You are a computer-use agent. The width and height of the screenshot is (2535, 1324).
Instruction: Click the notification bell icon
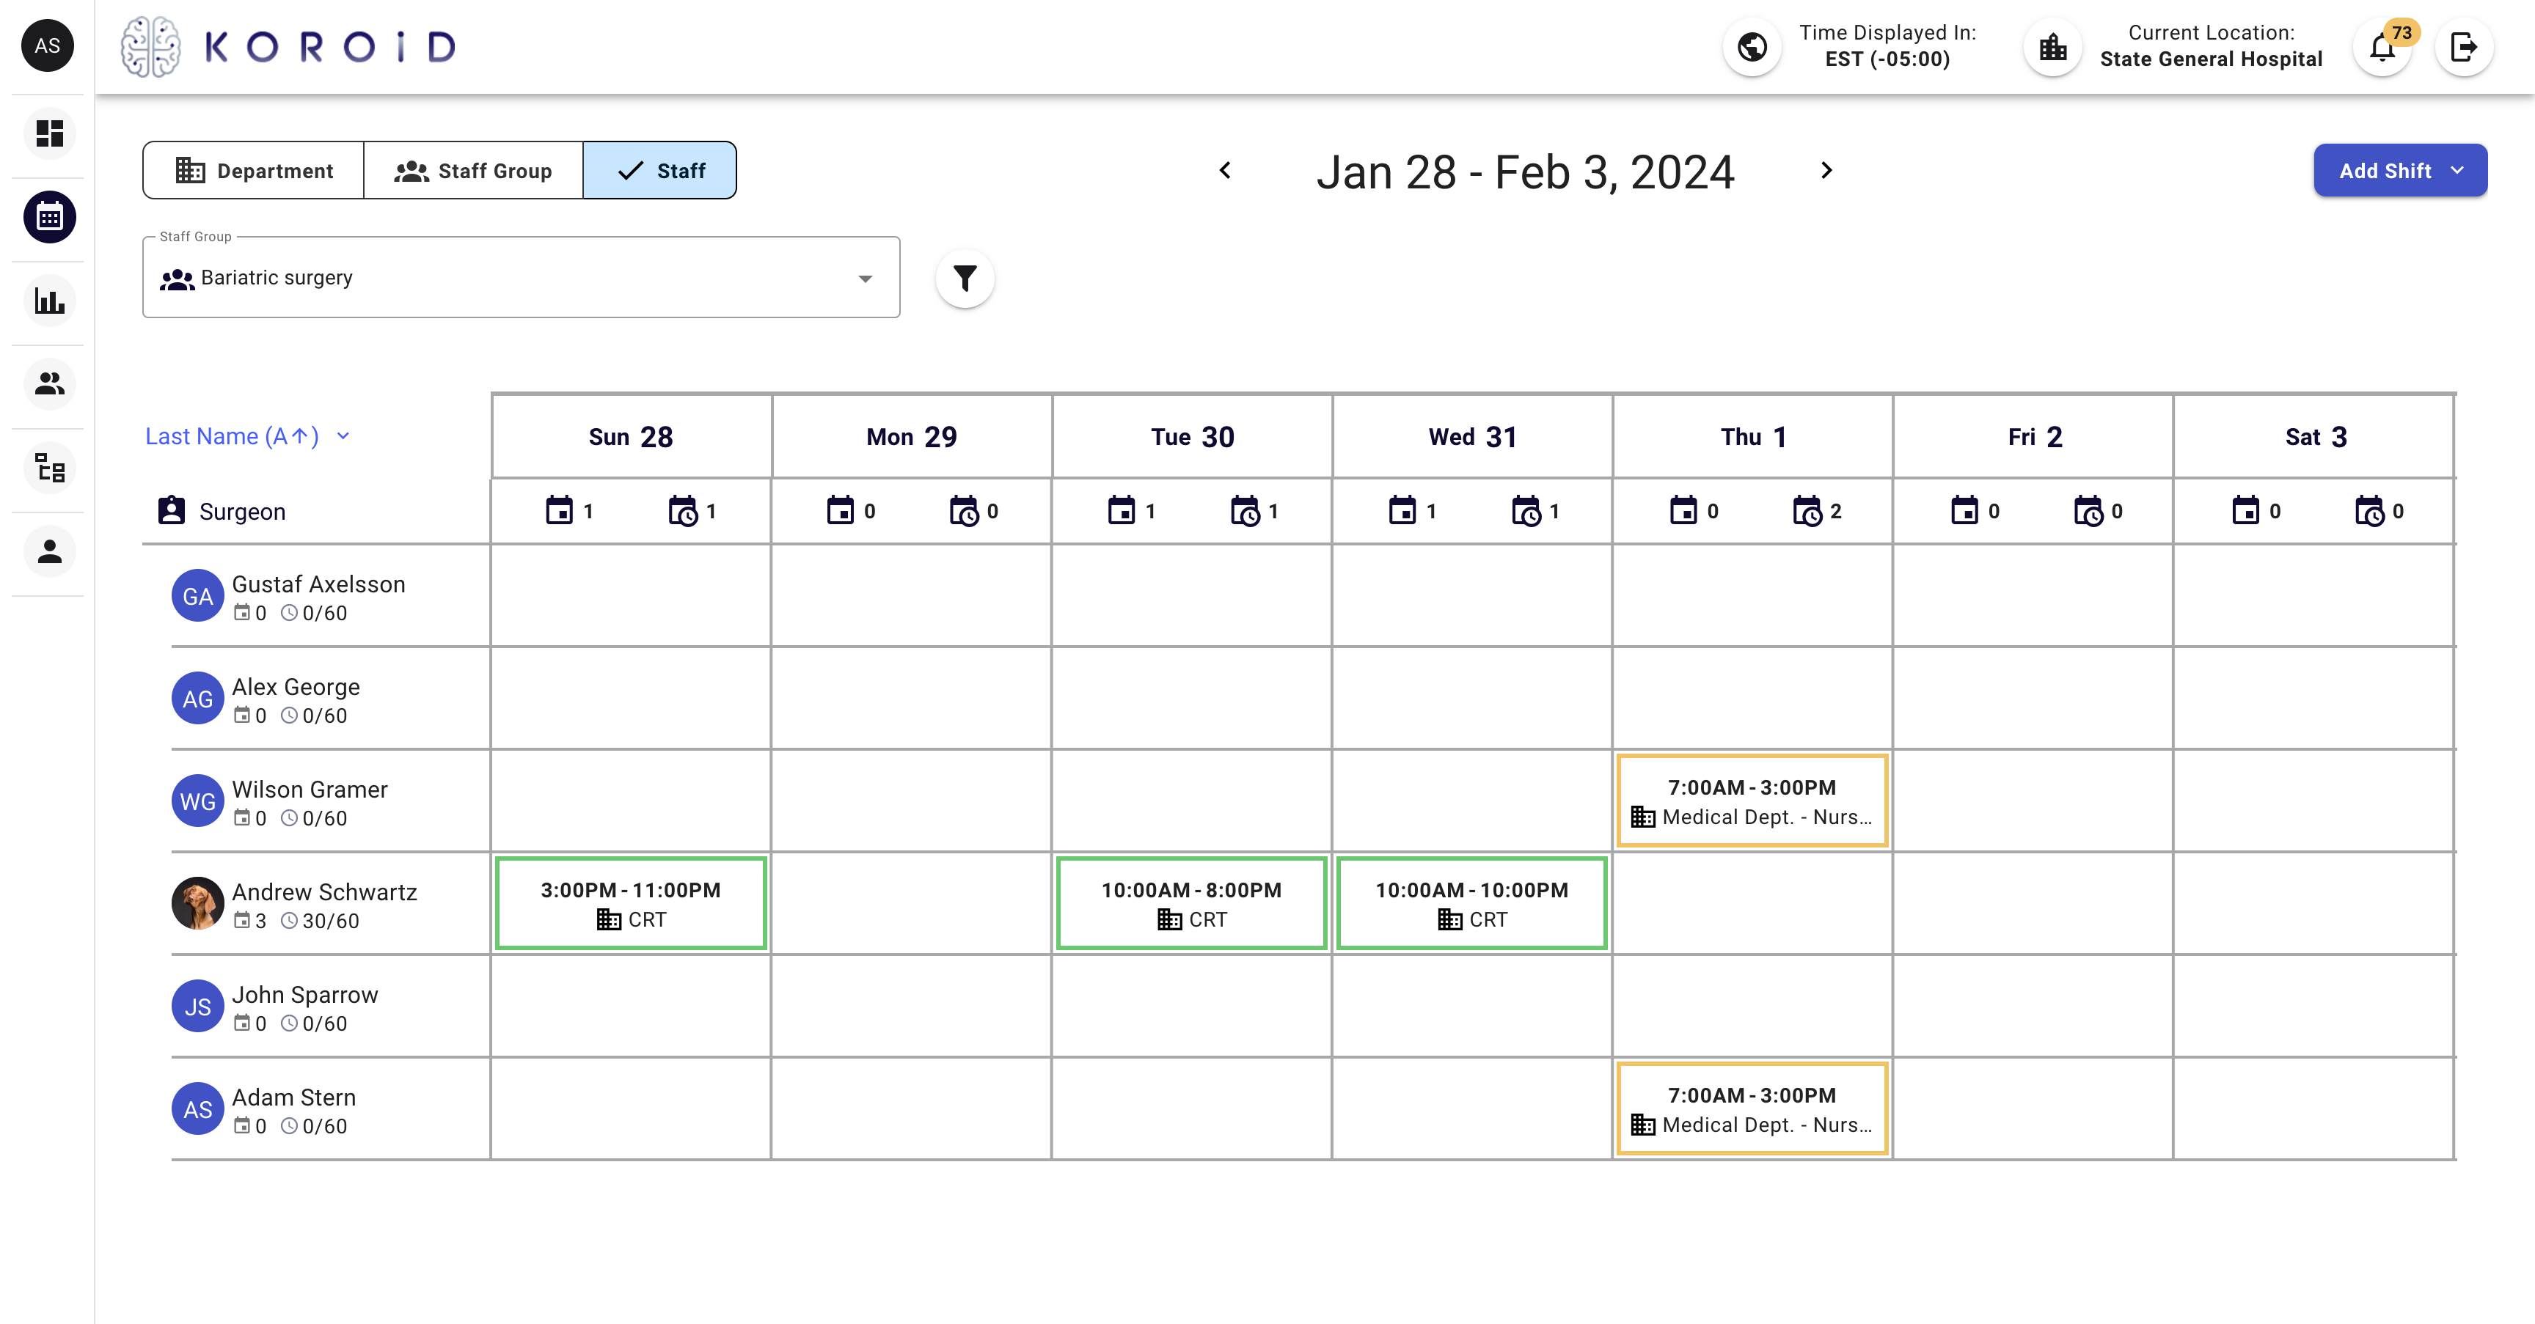(x=2382, y=47)
